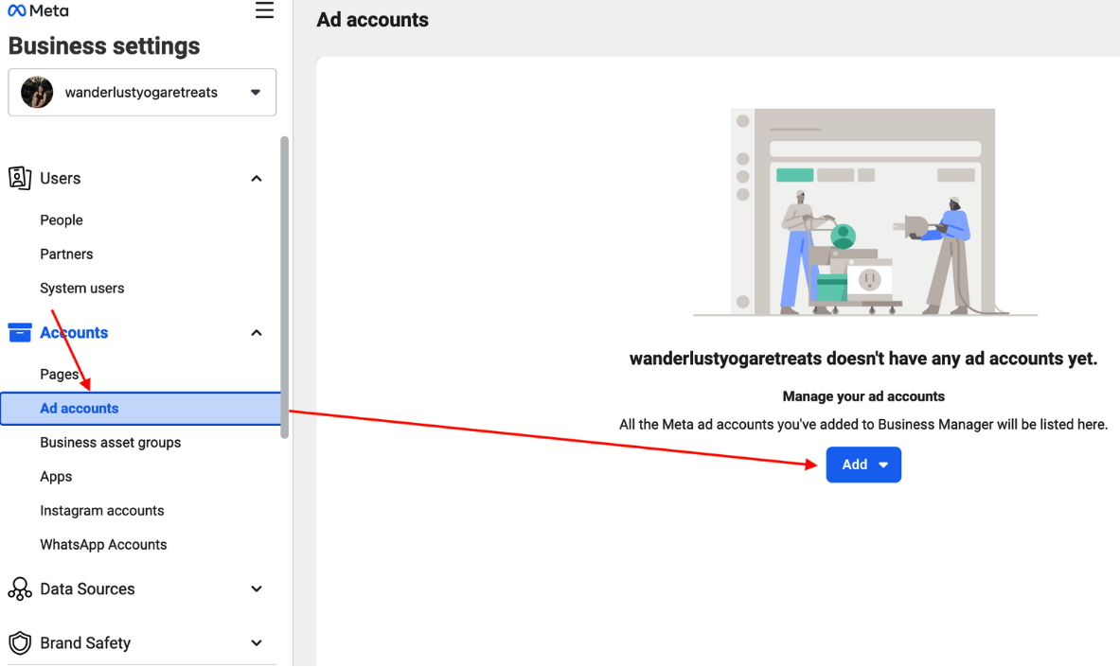Screen dimensions: 1120x667
Task: Expand the Brand Safety section chevron
Action: coord(257,643)
